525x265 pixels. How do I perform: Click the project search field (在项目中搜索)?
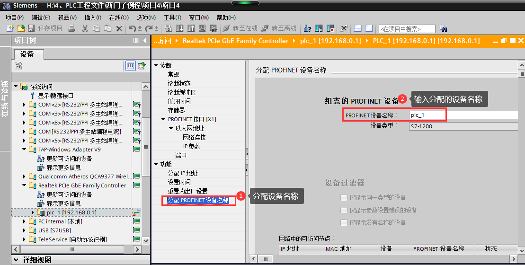407,29
